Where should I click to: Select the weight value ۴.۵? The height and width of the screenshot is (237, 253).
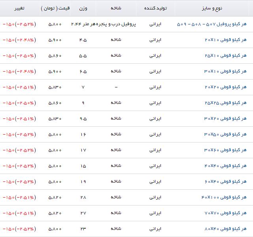point(83,40)
